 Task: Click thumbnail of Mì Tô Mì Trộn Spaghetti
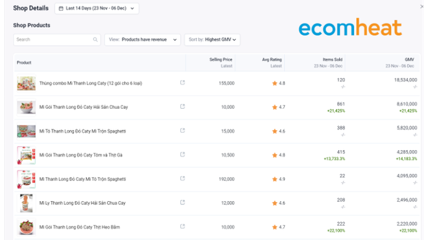tap(26, 131)
